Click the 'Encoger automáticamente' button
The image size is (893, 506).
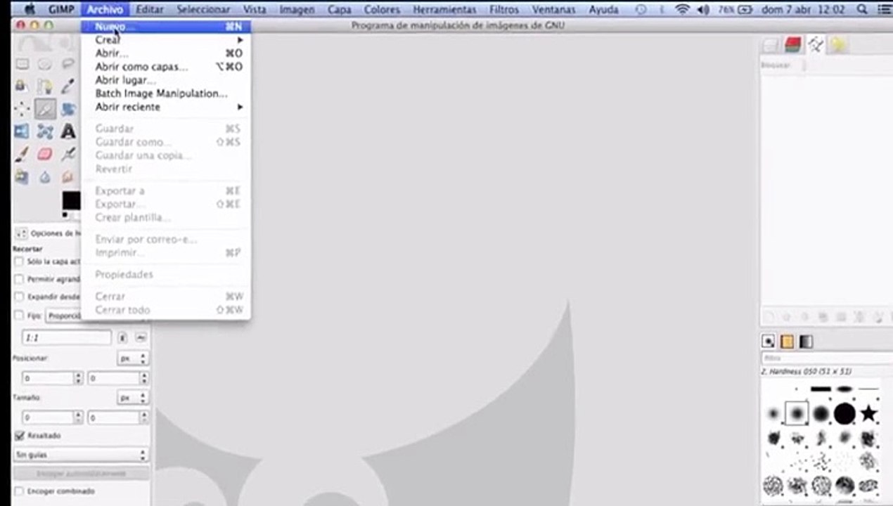82,473
